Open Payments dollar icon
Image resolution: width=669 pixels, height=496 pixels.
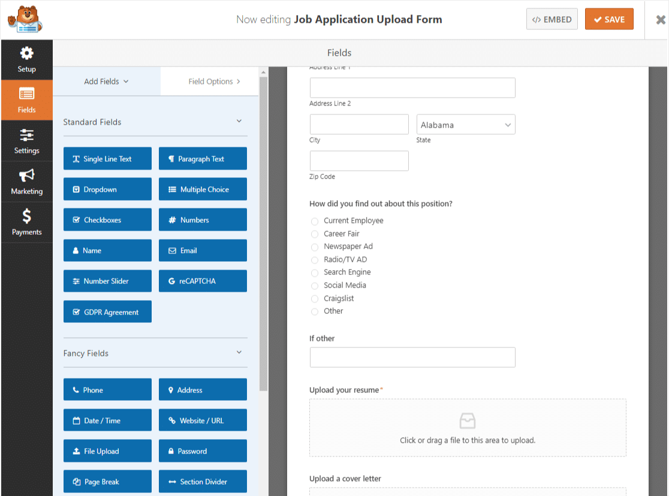pyautogui.click(x=26, y=216)
